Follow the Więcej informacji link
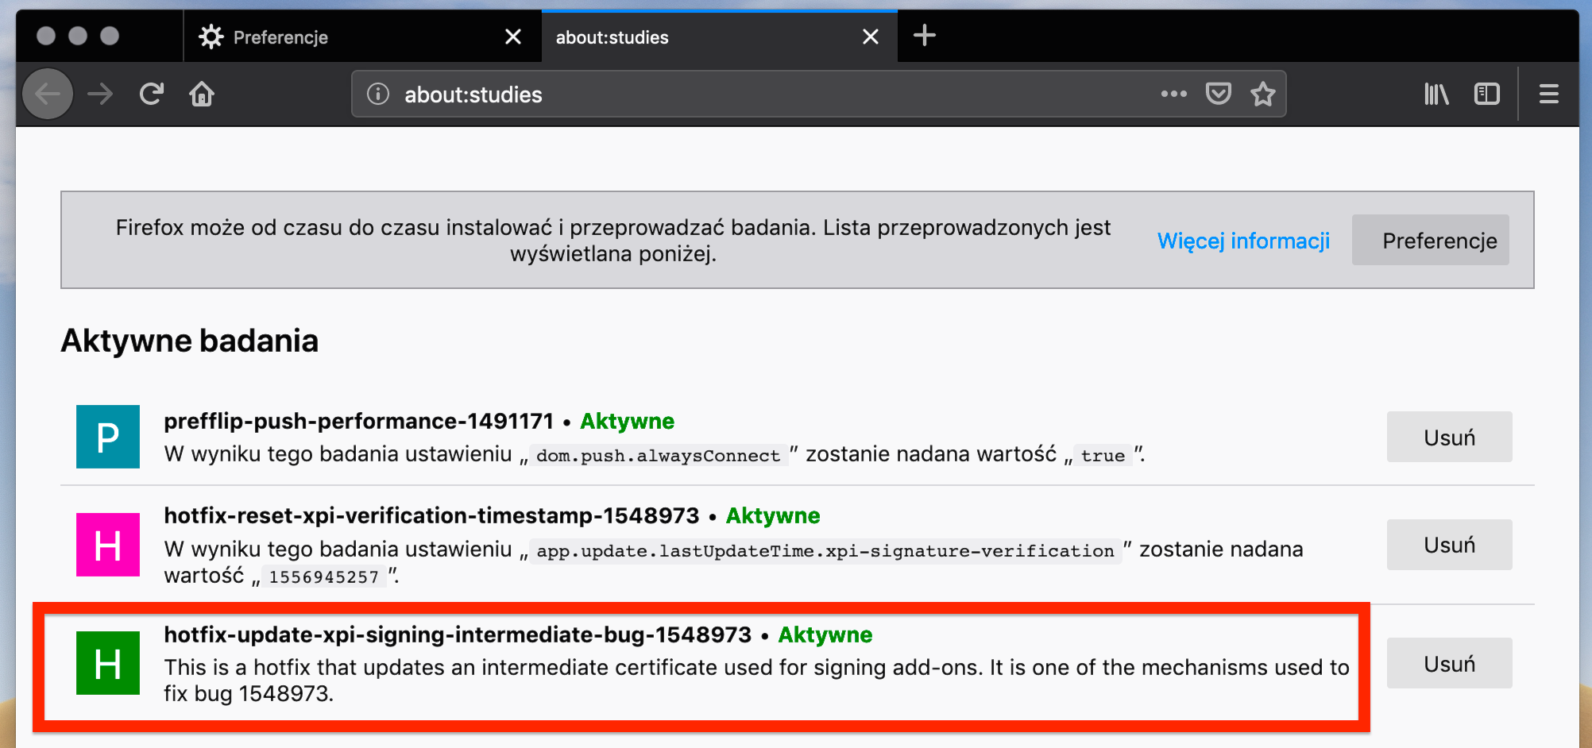Viewport: 1592px width, 748px height. click(x=1244, y=241)
